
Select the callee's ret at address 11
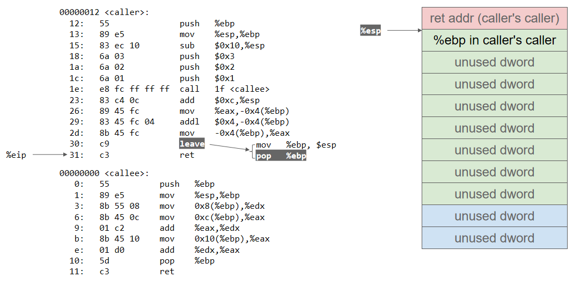pos(166,272)
